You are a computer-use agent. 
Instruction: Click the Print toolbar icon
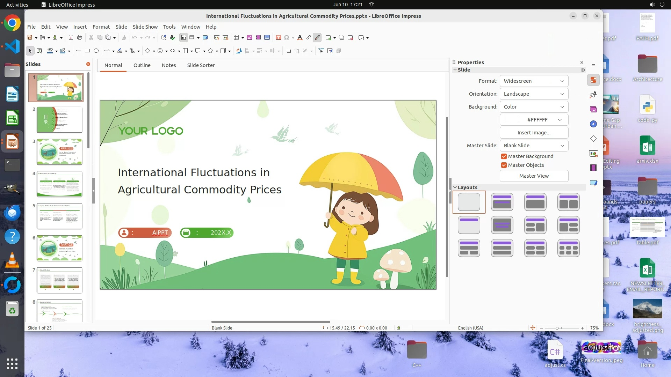80,38
